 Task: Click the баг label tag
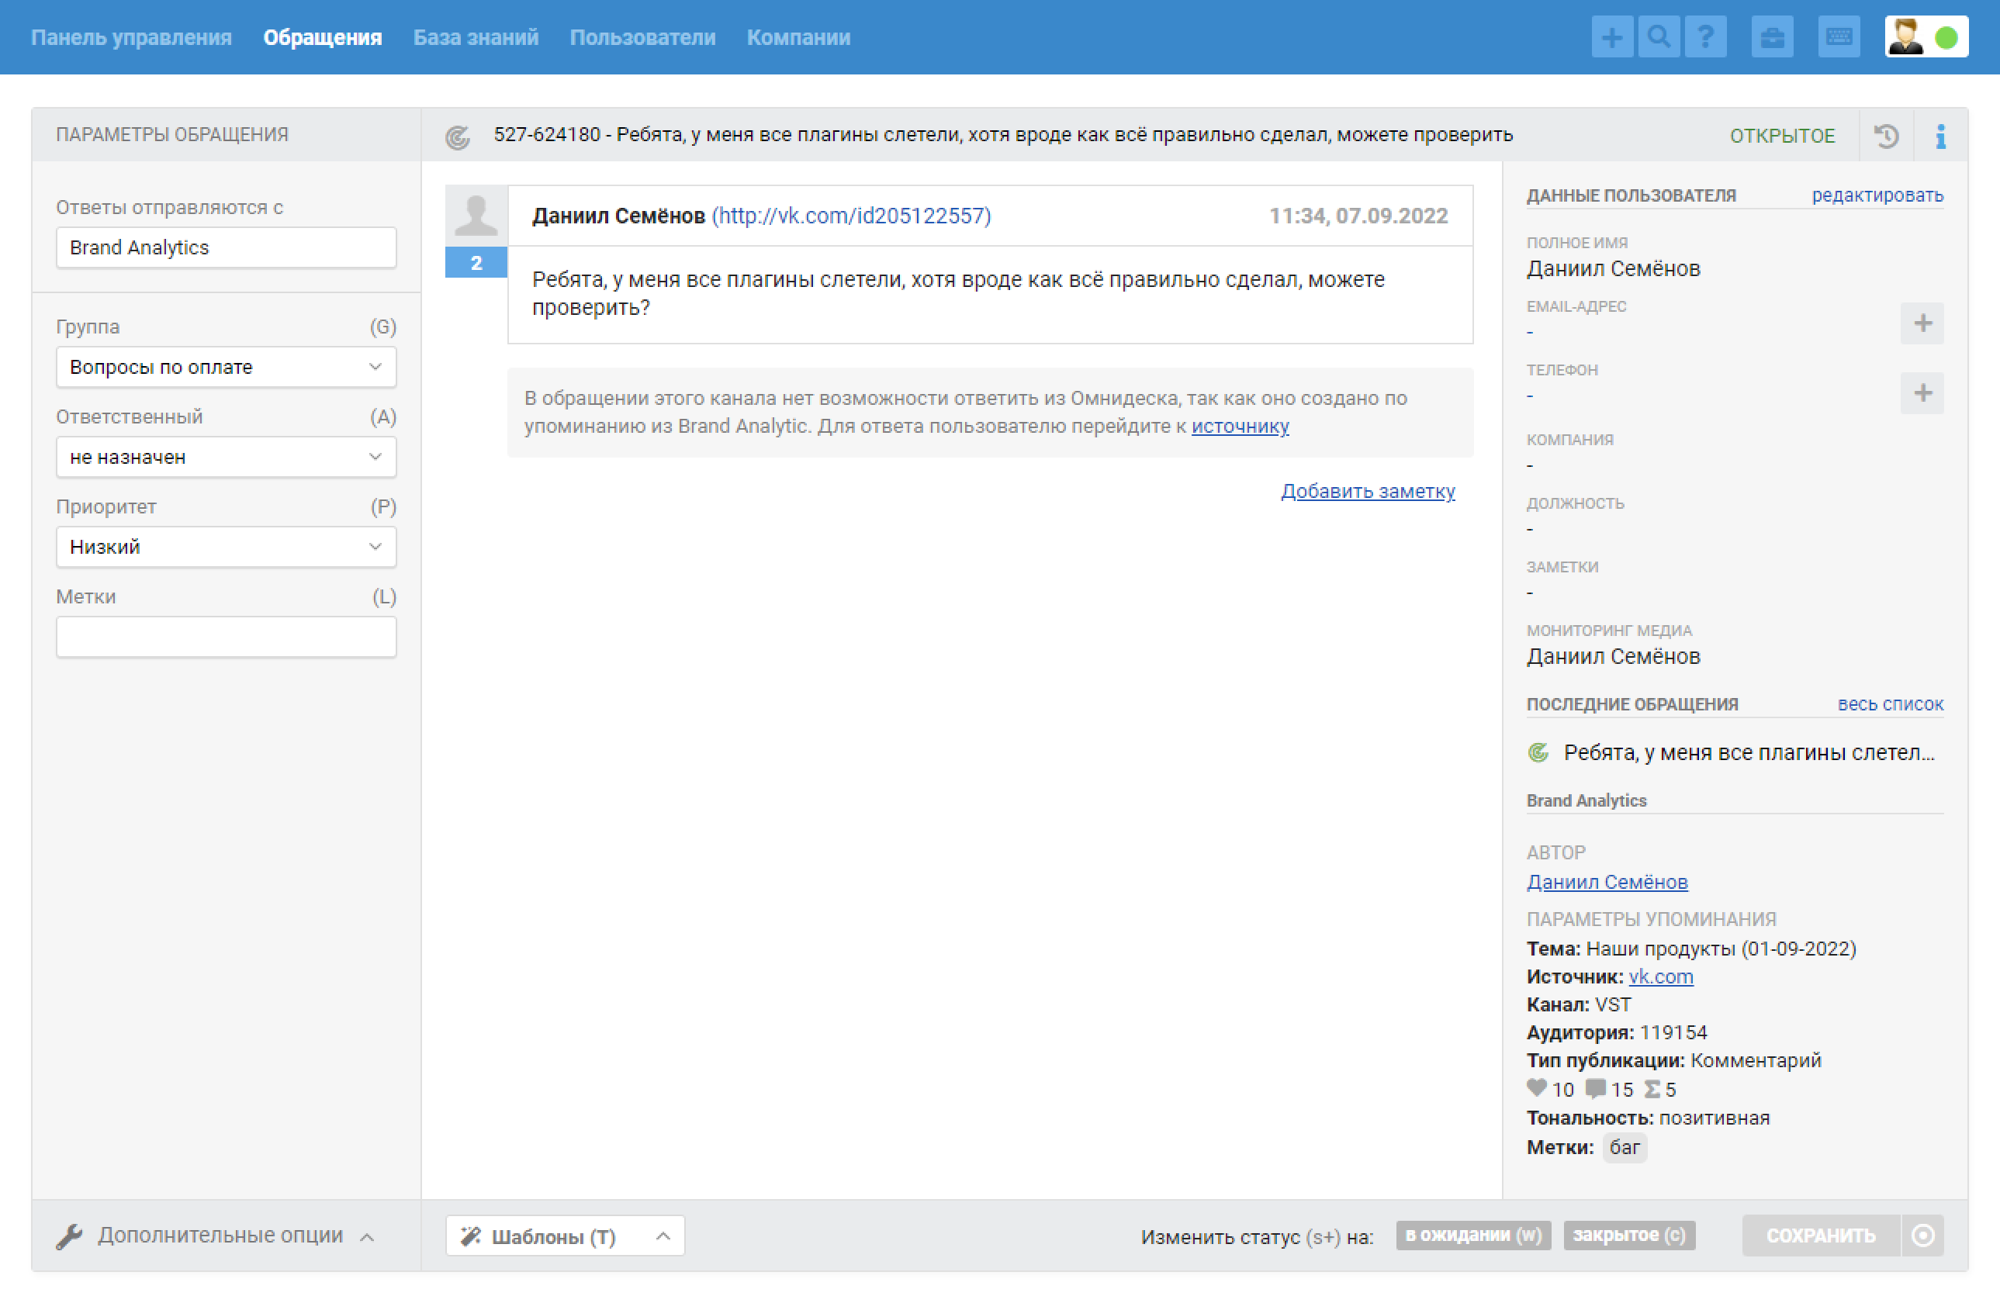(x=1625, y=1147)
